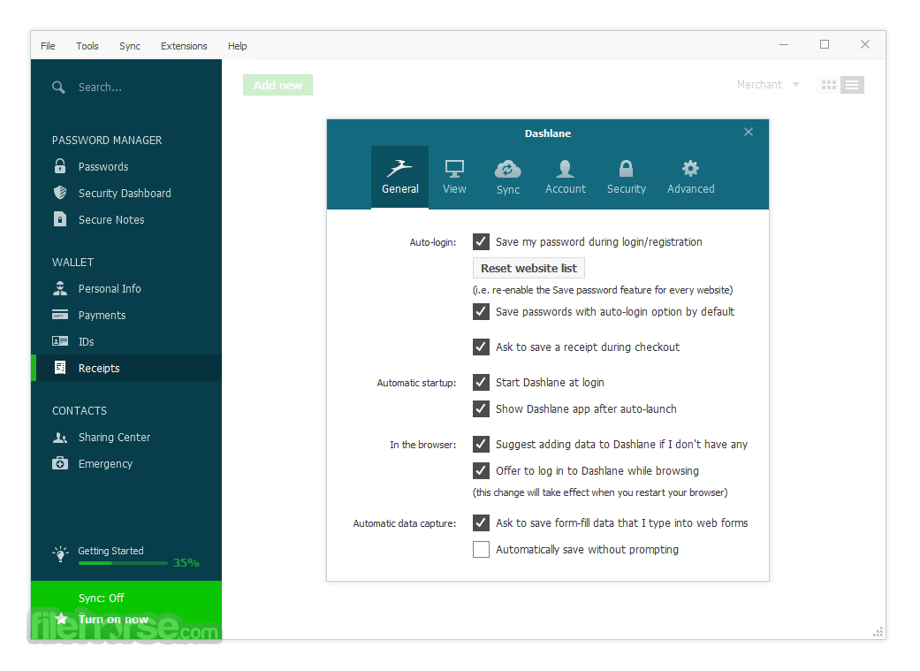Click the Security tab's lock icon

[626, 169]
